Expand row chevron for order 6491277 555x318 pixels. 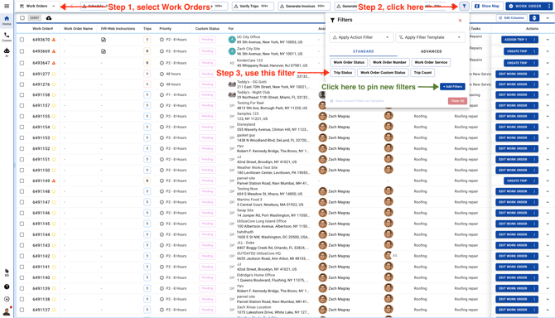[x=548, y=75]
